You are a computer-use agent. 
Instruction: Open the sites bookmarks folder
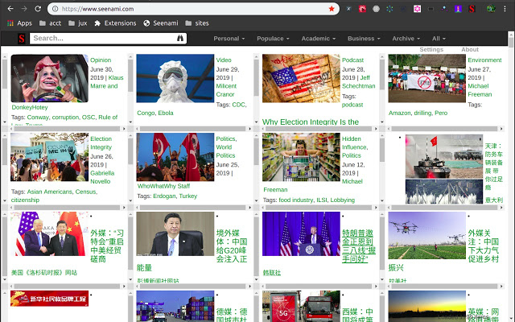[197, 23]
